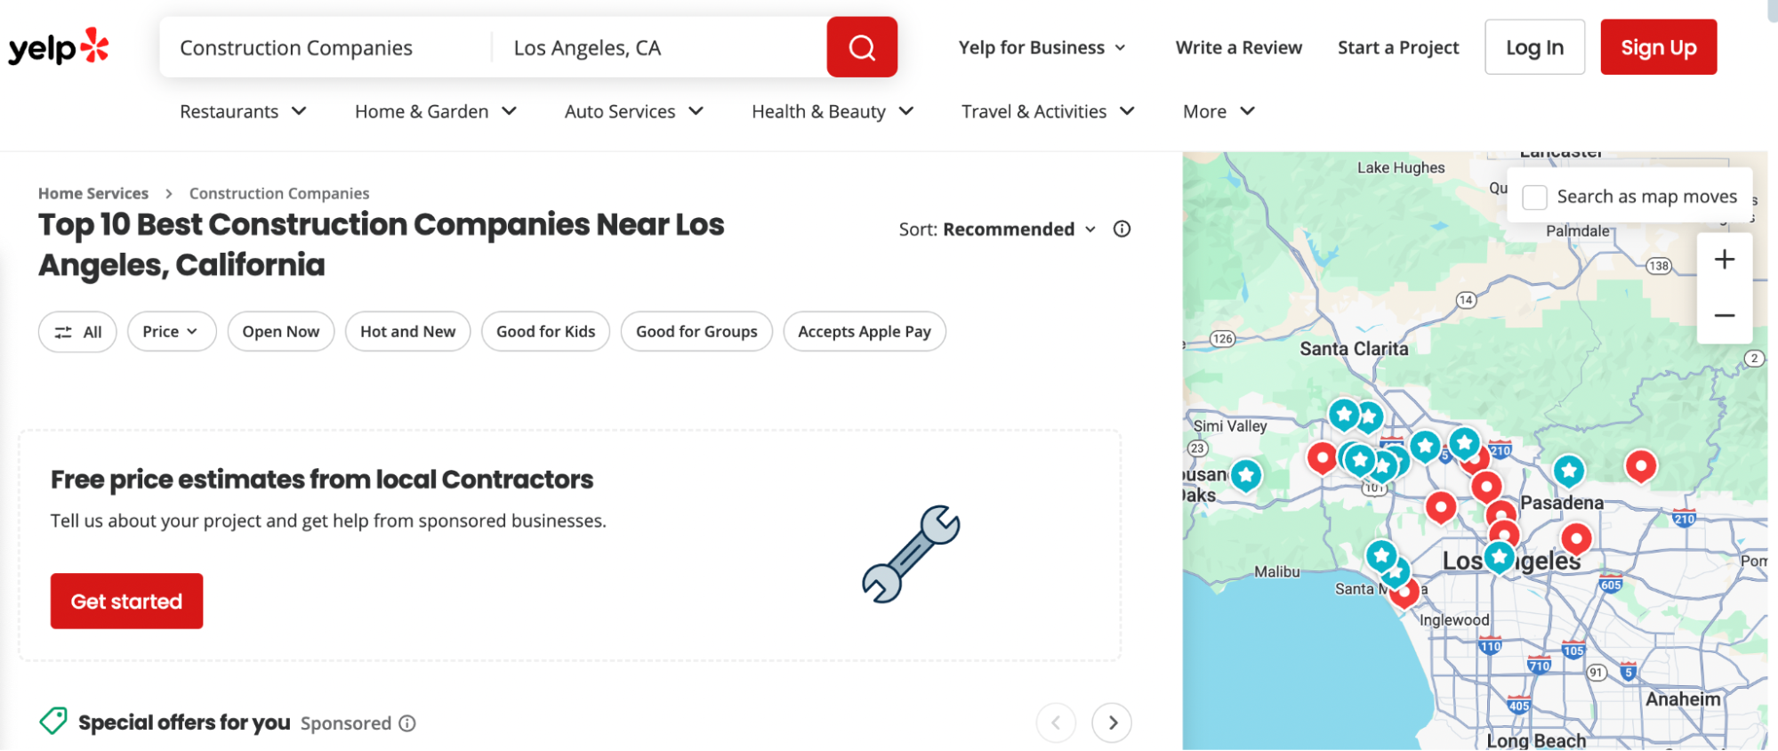Expand the Yelp for Business menu
The height and width of the screenshot is (751, 1778).
click(1042, 47)
